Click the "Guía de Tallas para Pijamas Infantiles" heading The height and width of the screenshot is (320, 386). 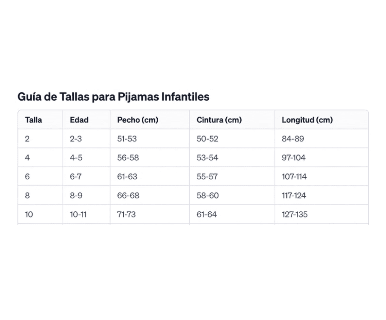pos(113,97)
